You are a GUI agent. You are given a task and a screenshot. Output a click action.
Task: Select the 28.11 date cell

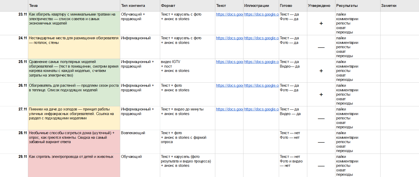(x=23, y=133)
